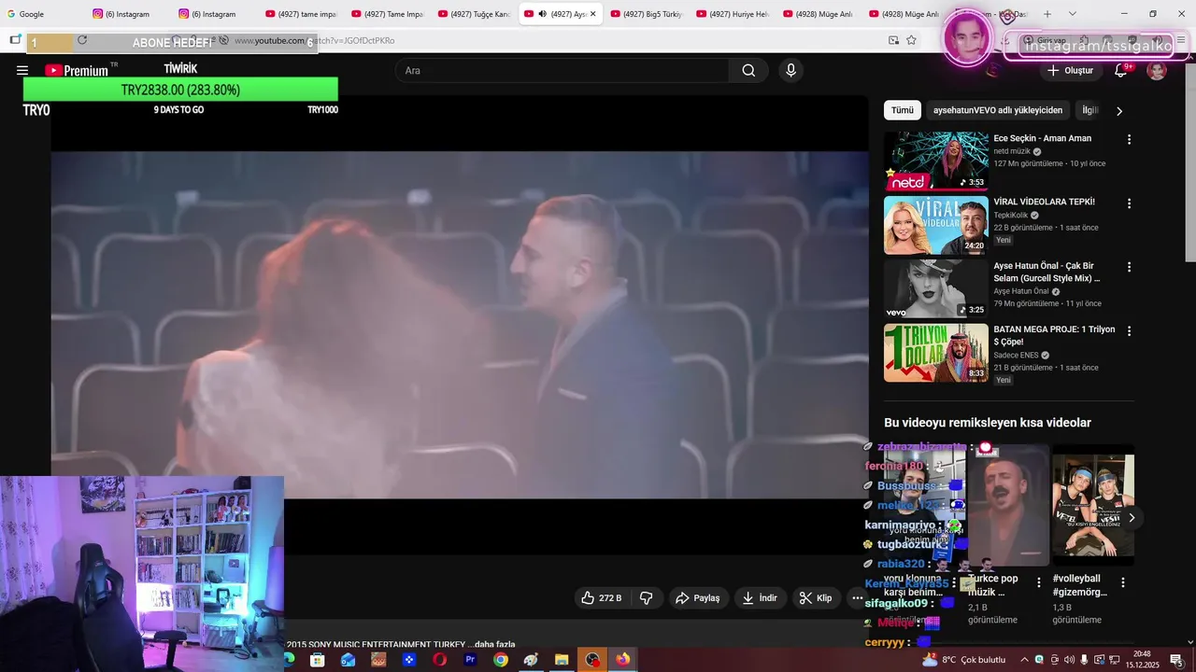Open Premiere Pro from taskbar
1196x672 pixels.
coord(470,660)
